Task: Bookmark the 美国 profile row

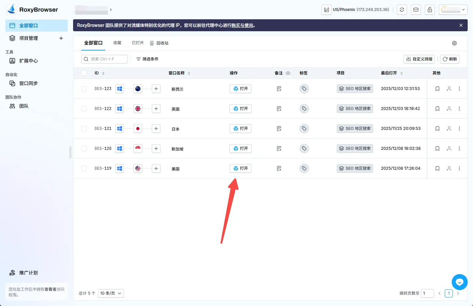Action: [x=437, y=168]
